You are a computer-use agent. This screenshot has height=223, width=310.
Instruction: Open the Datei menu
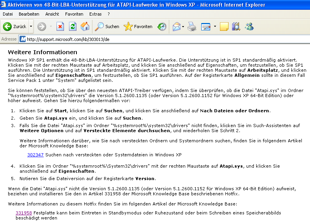8,14
